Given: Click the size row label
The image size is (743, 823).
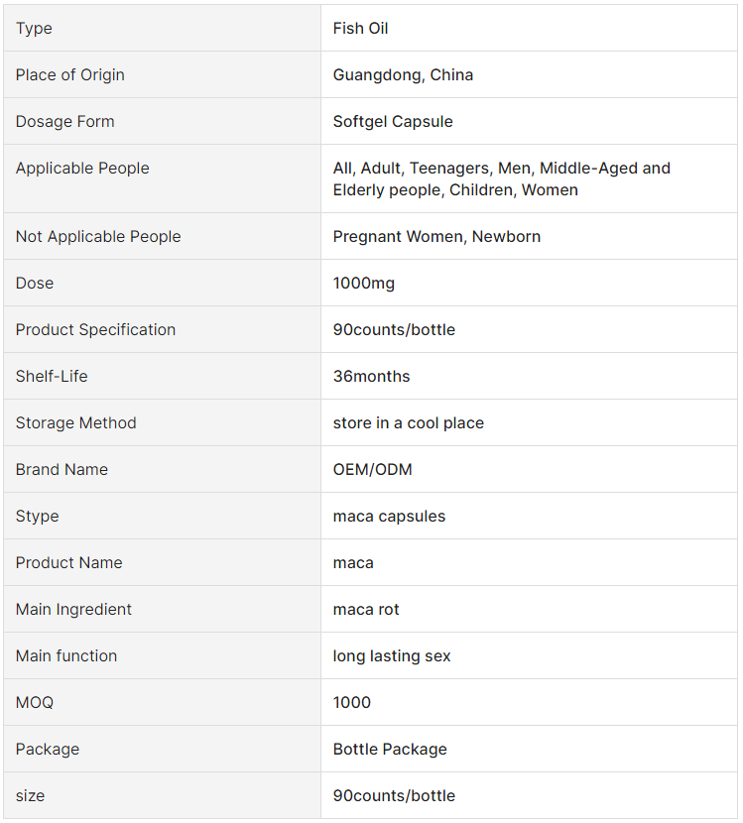Looking at the screenshot, I should [30, 796].
